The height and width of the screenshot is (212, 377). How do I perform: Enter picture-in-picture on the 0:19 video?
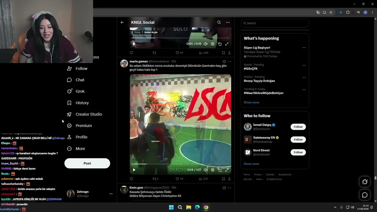[220, 44]
